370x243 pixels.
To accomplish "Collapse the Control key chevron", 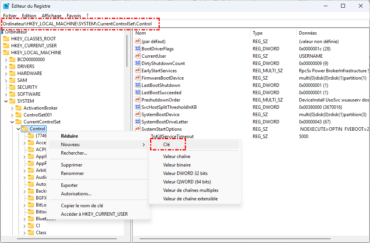I will click(18, 129).
